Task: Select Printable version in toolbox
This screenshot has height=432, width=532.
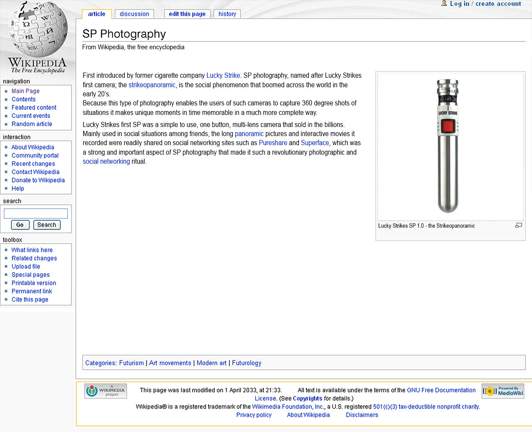Action: click(34, 283)
